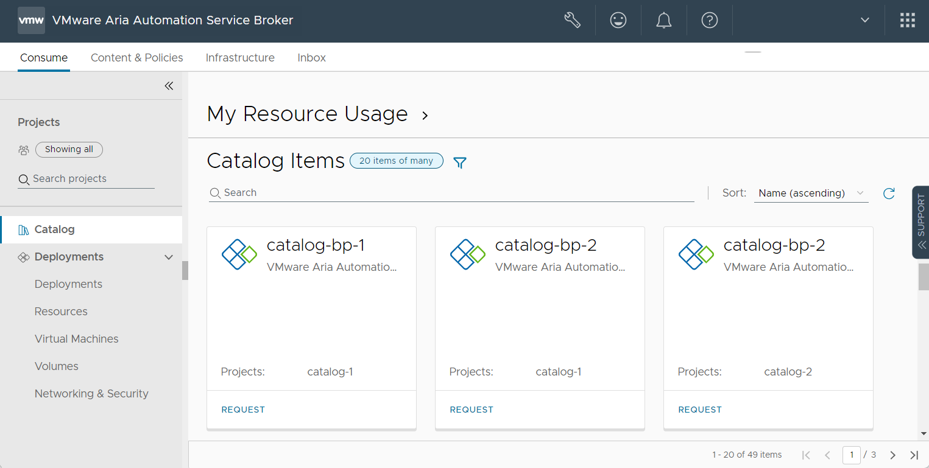This screenshot has height=468, width=929.
Task: Click the sidebar scrollbar thumb
Action: coord(185,270)
